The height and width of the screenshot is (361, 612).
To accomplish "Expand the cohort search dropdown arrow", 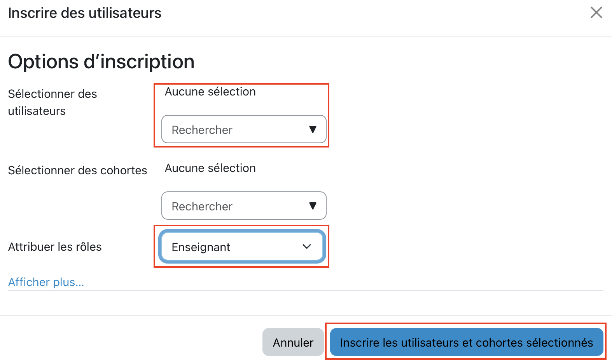I will point(313,206).
